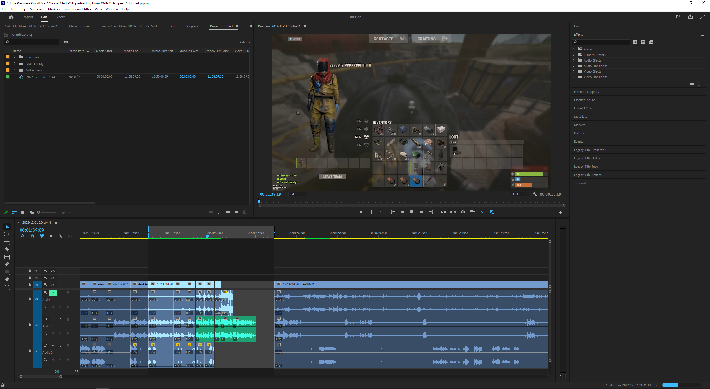Open the Essential Sound panel
Viewport: 710px width, 389px height.
[x=584, y=100]
